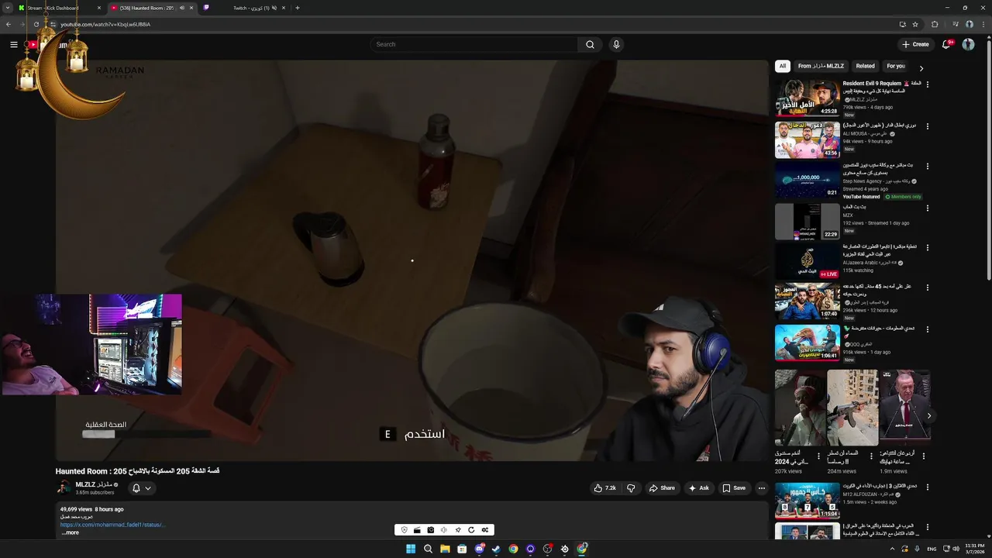Open the Chrome tab search dropdown
The image size is (992, 558).
point(9,8)
